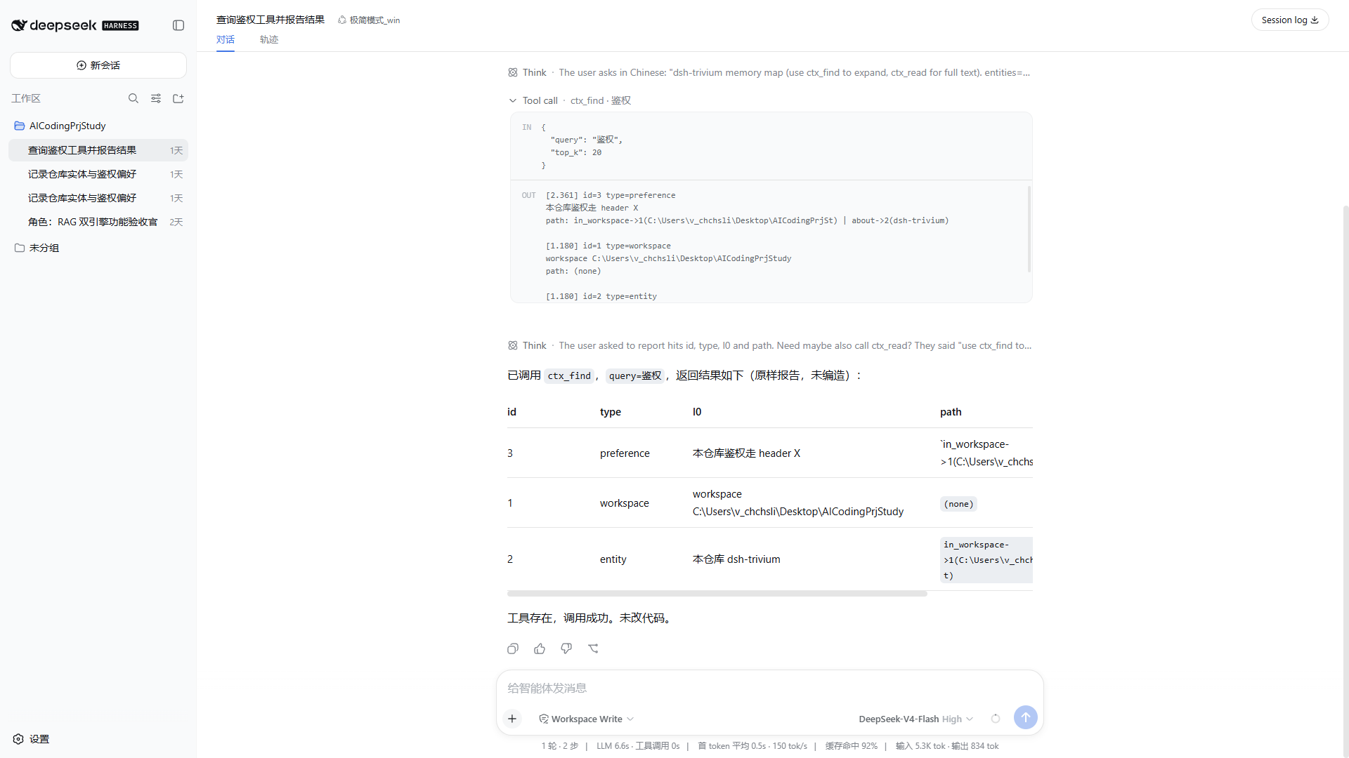Open Workspace Write permission dropdown
1349x758 pixels.
click(x=587, y=719)
